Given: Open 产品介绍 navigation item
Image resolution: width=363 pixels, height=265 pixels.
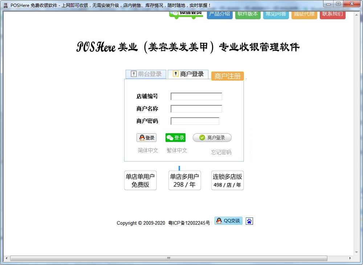Looking at the screenshot, I should (220, 15).
